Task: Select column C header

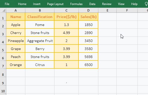Action: (x=66, y=10)
